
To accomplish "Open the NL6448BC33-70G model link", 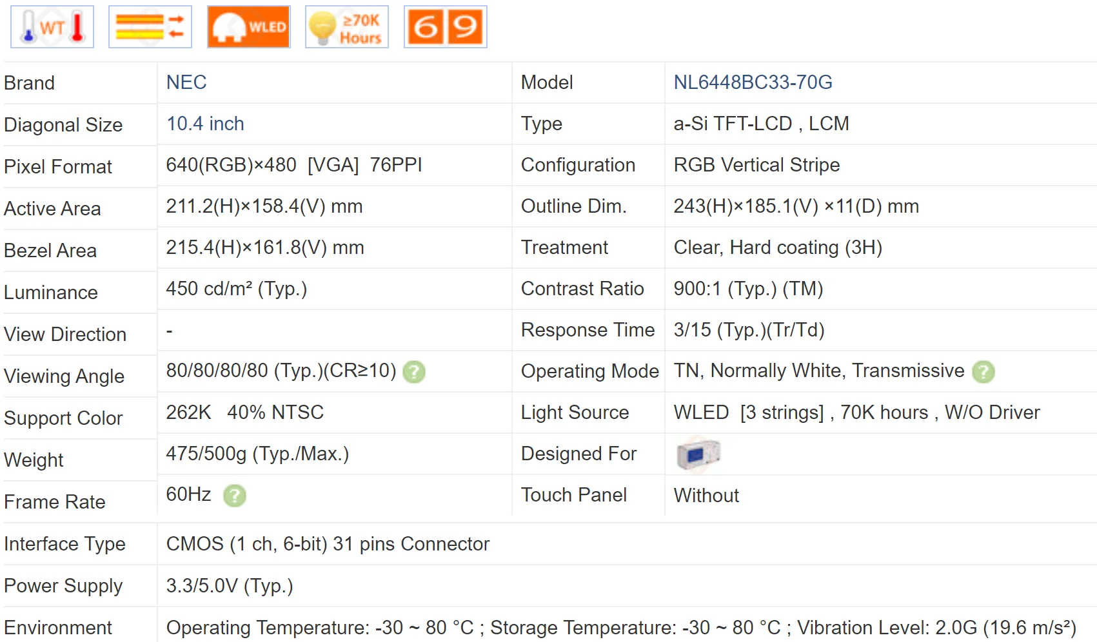I will pyautogui.click(x=753, y=83).
